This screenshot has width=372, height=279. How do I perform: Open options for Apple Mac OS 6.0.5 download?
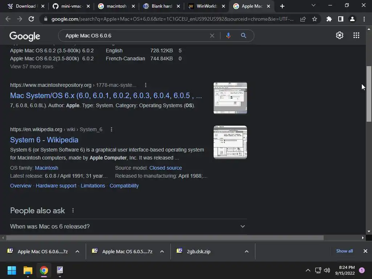coord(162,251)
